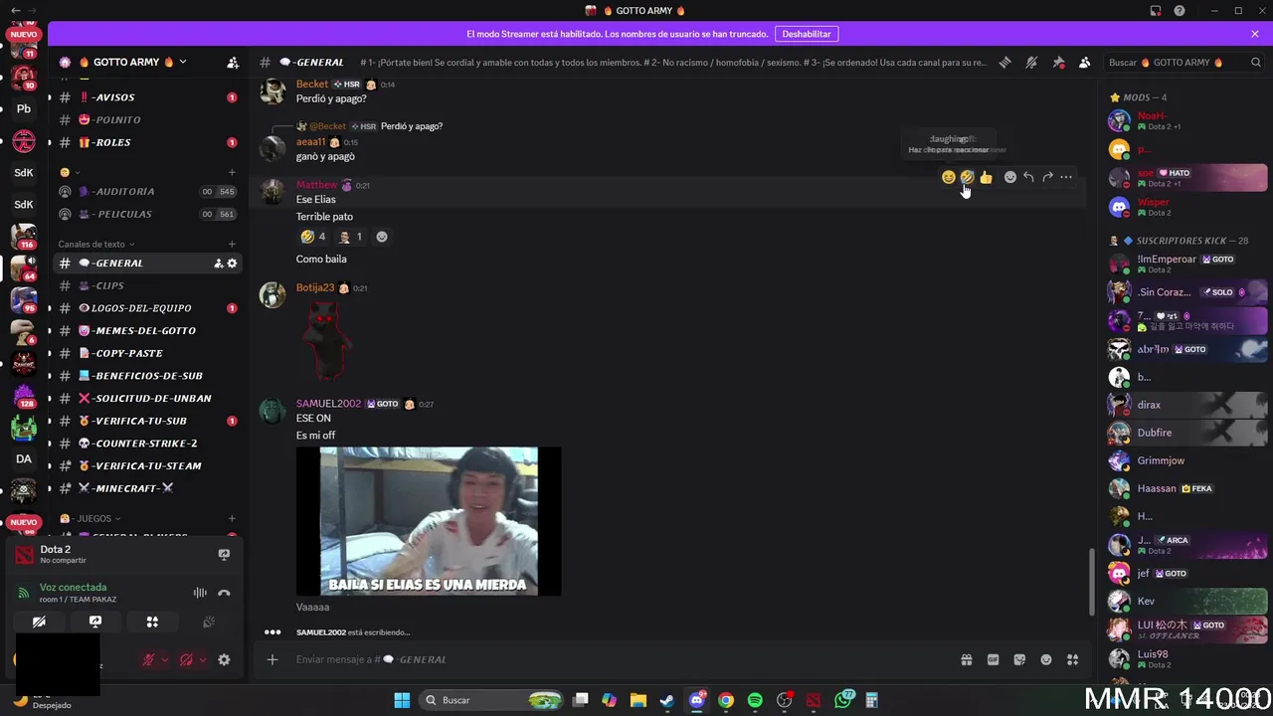Open Botija23's red-eyed sticker
Viewport: 1273px width, 716px height.
pyautogui.click(x=325, y=340)
